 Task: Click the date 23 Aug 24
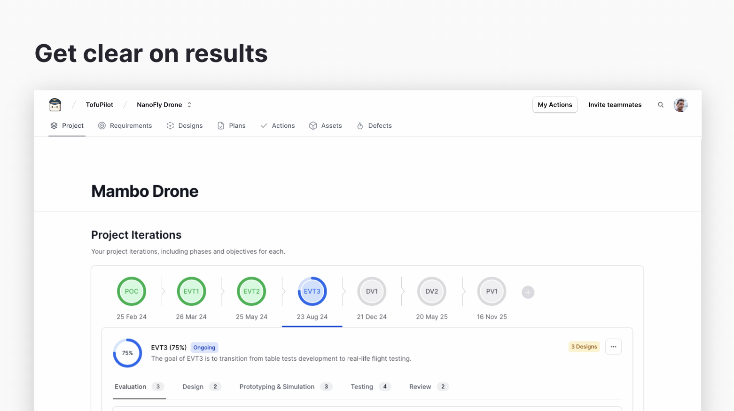(x=312, y=317)
